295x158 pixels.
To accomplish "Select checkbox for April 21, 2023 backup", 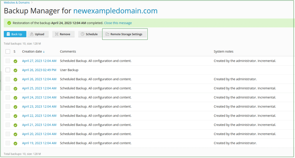I will (x=8, y=125).
